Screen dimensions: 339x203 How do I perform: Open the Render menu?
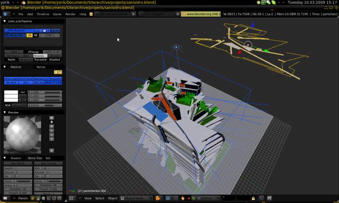pos(70,14)
